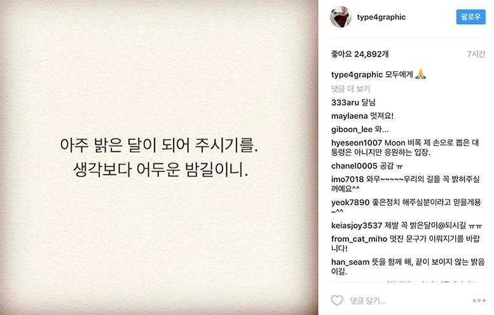Click the 7시간 post timestamp
Screen dimensions: 494x315
[x=476, y=54]
